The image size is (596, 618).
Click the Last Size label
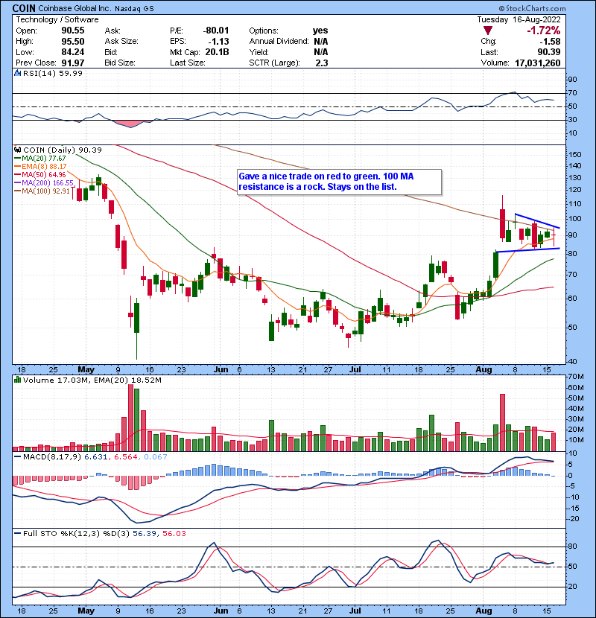point(188,63)
